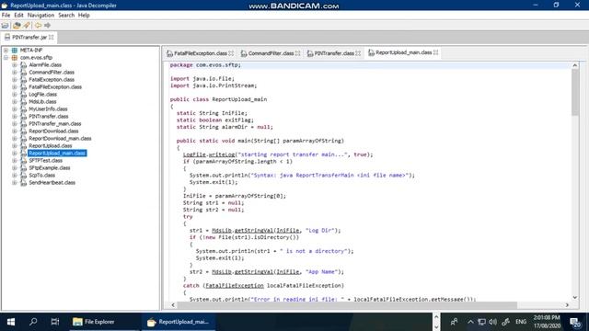The width and height of the screenshot is (589, 331).
Task: Click the META-INF folder icon
Action: click(15, 51)
